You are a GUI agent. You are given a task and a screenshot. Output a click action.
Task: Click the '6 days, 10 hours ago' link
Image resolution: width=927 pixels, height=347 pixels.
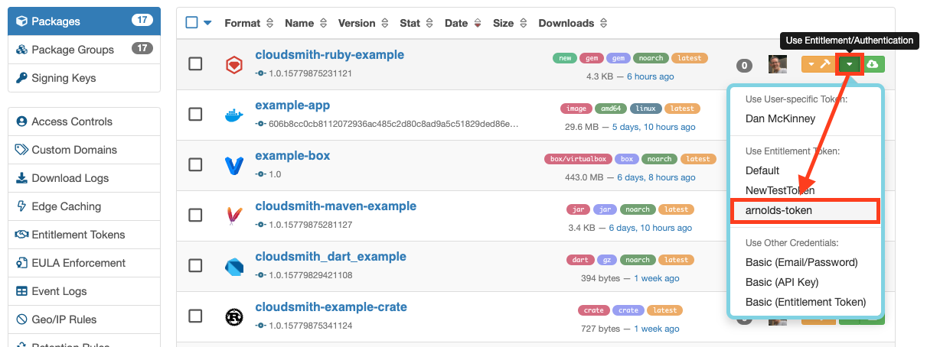650,228
